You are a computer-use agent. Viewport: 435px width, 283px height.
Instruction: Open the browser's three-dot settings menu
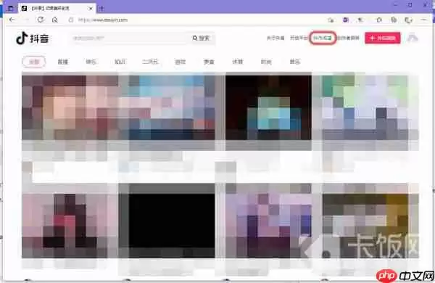(423, 20)
